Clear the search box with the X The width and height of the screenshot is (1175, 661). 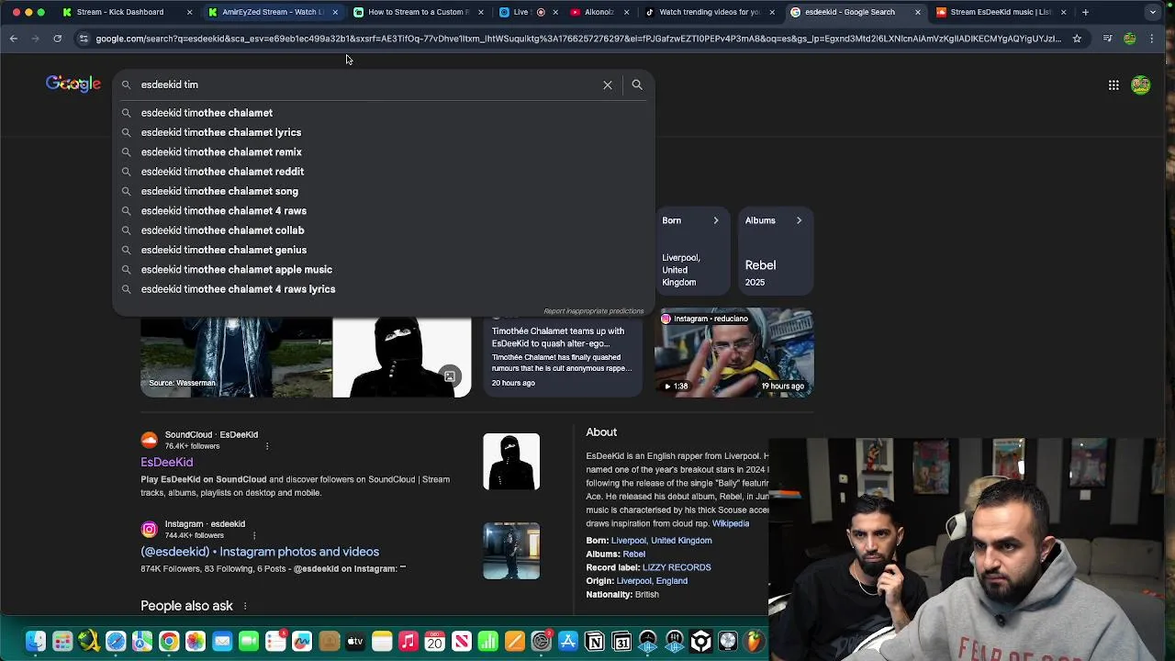(607, 84)
